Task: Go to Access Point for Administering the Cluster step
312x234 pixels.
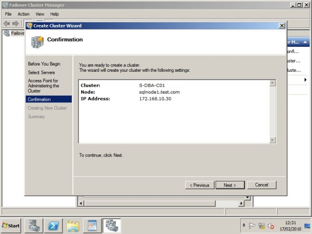Action: [43, 86]
